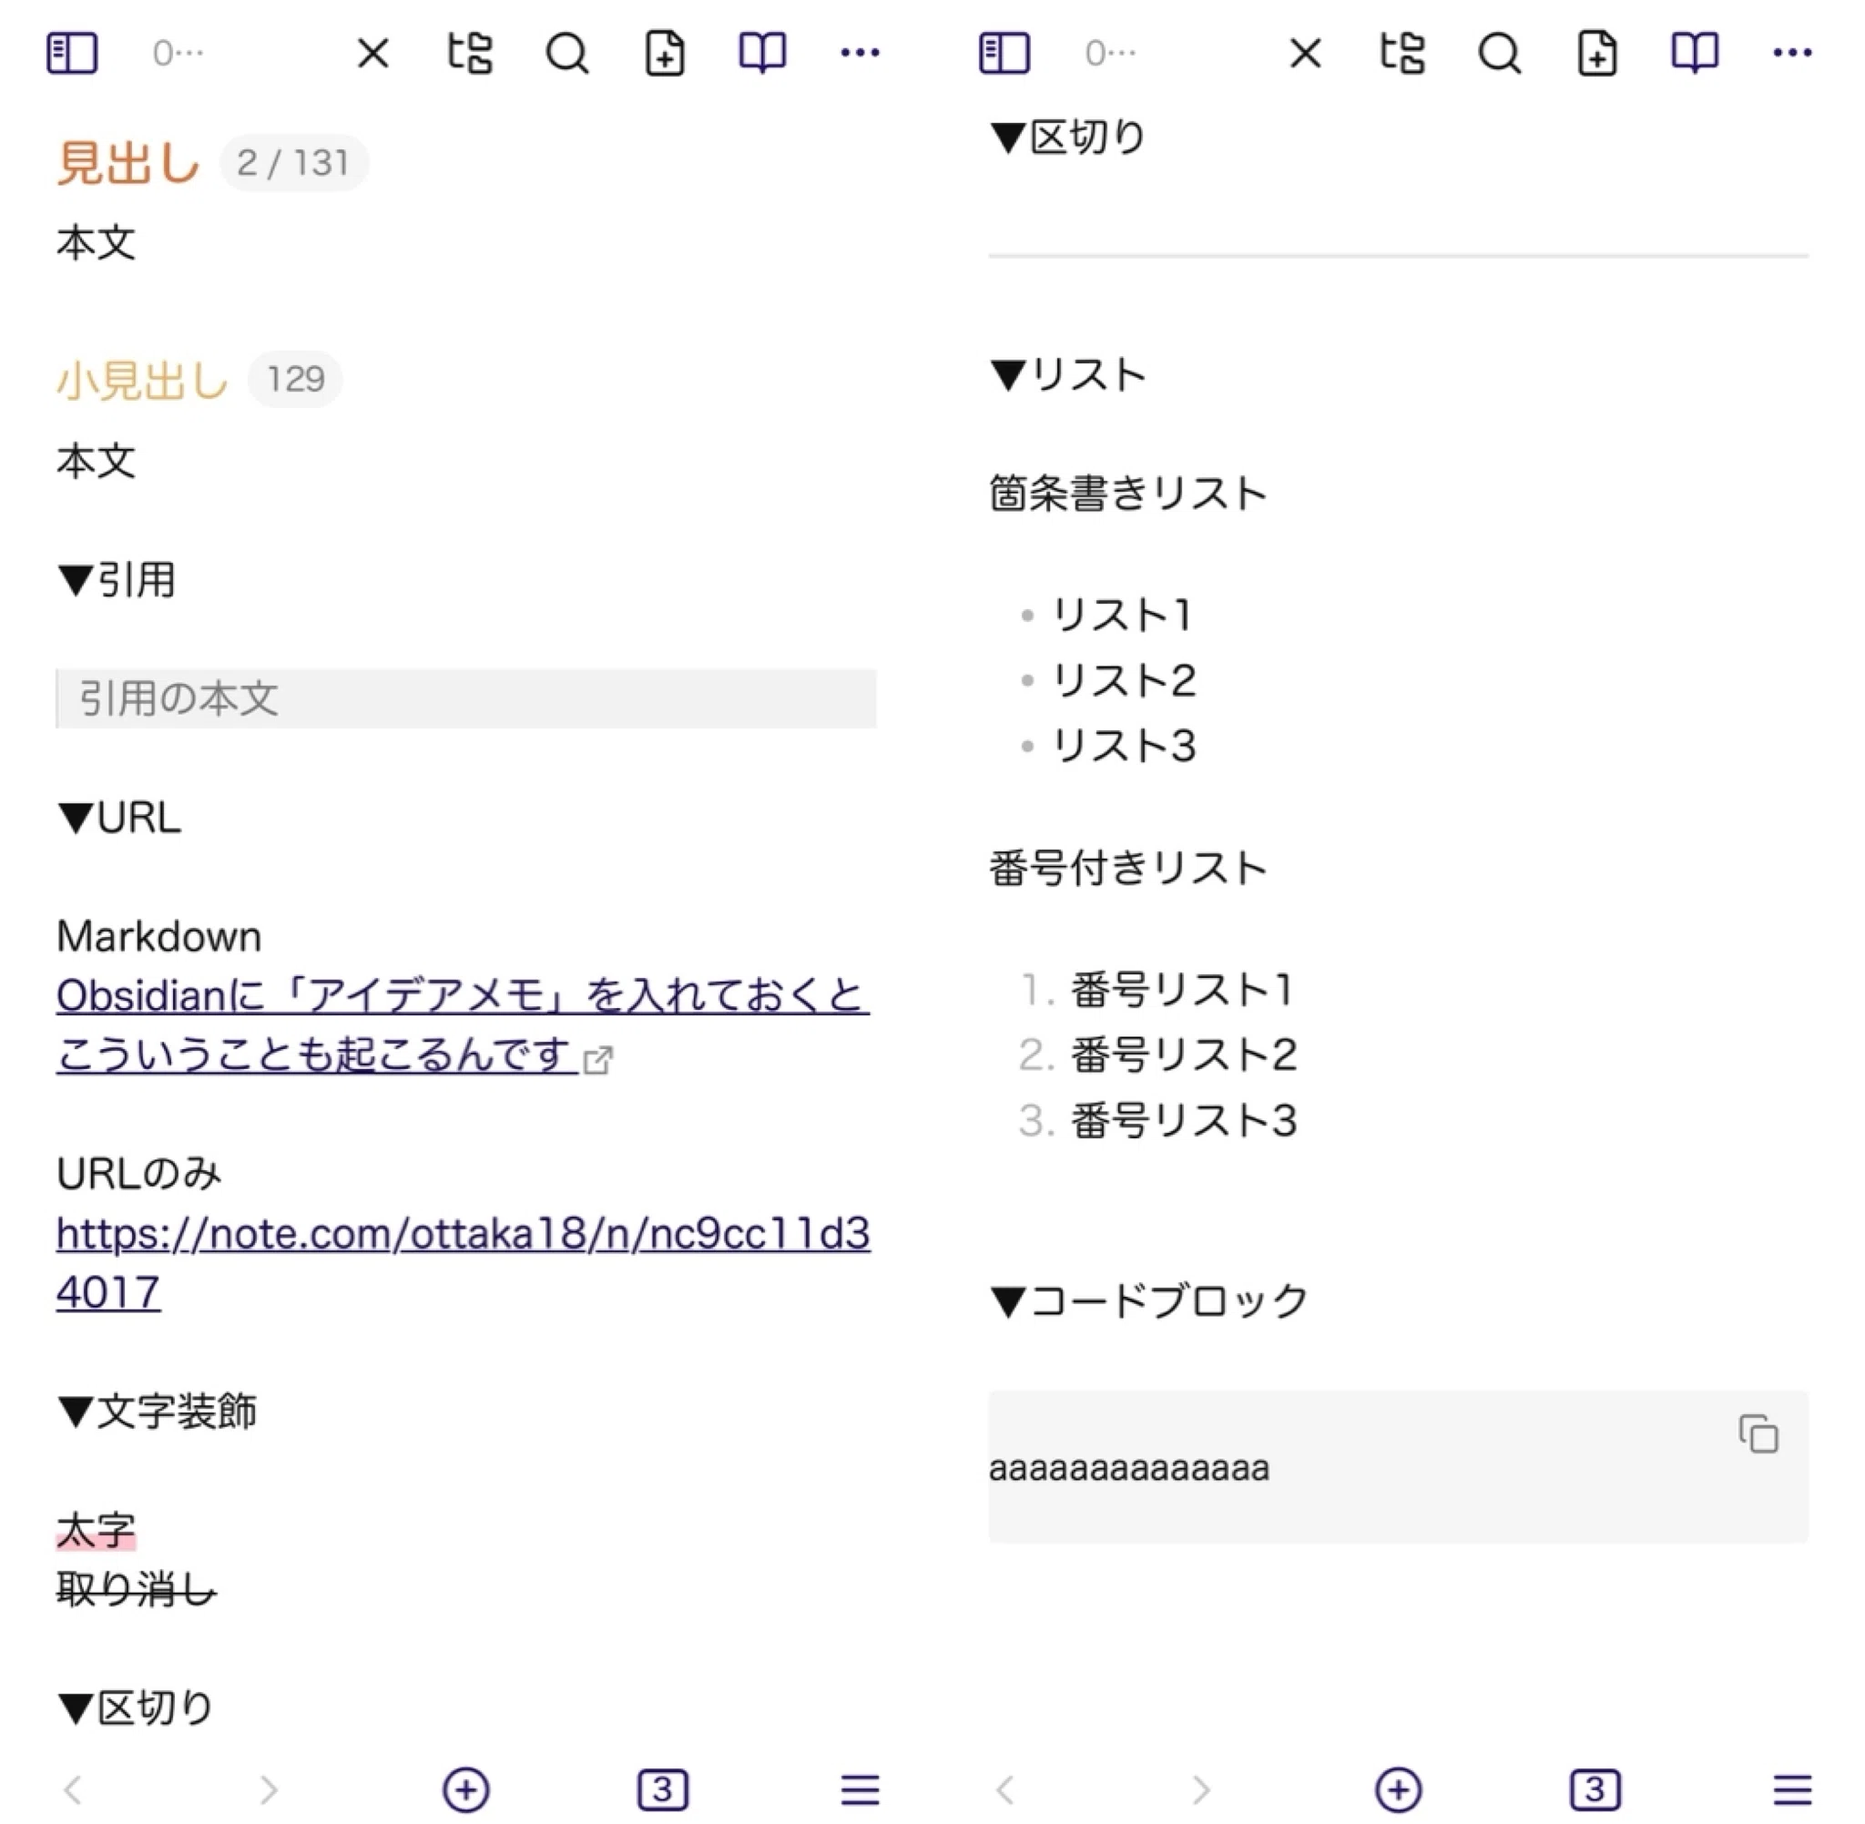The image size is (1865, 1824).
Task: Click the 引用の本文 quote block
Action: coord(466,698)
